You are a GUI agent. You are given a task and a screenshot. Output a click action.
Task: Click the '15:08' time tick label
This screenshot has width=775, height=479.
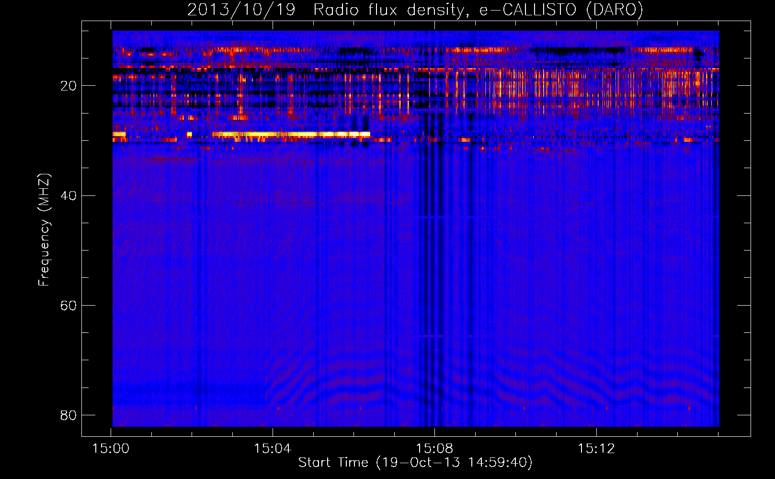coord(434,448)
